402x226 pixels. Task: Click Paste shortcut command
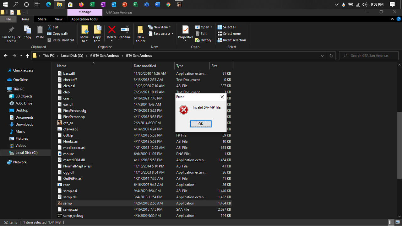pyautogui.click(x=61, y=40)
